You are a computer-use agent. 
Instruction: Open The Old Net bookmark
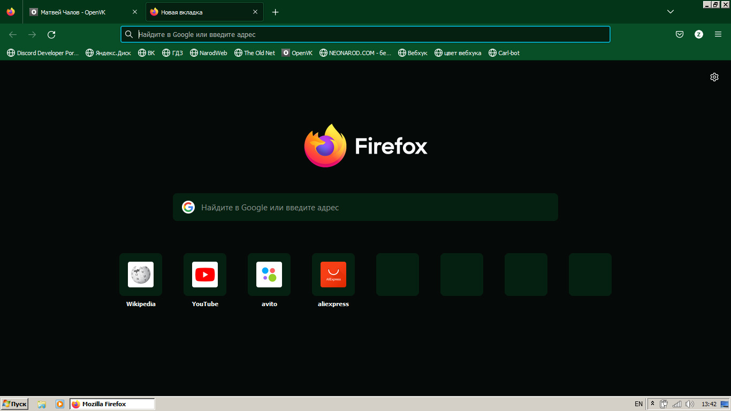click(x=255, y=53)
